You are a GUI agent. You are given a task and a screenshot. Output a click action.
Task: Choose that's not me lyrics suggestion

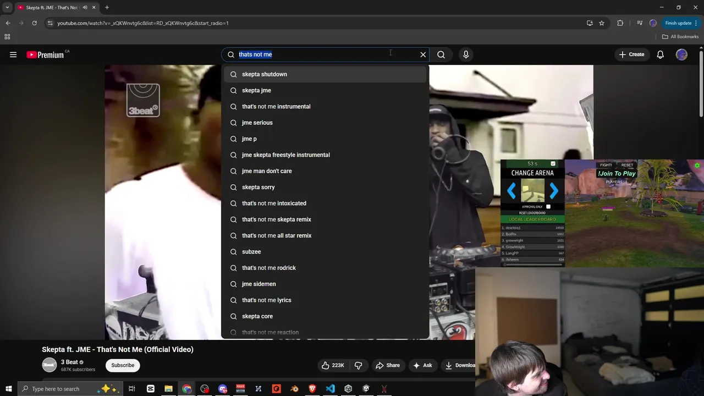point(325,300)
